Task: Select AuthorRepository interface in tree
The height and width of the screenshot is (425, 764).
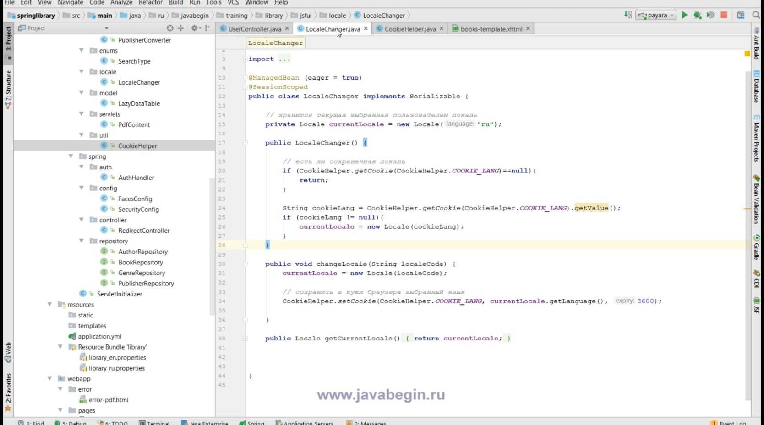Action: 142,252
